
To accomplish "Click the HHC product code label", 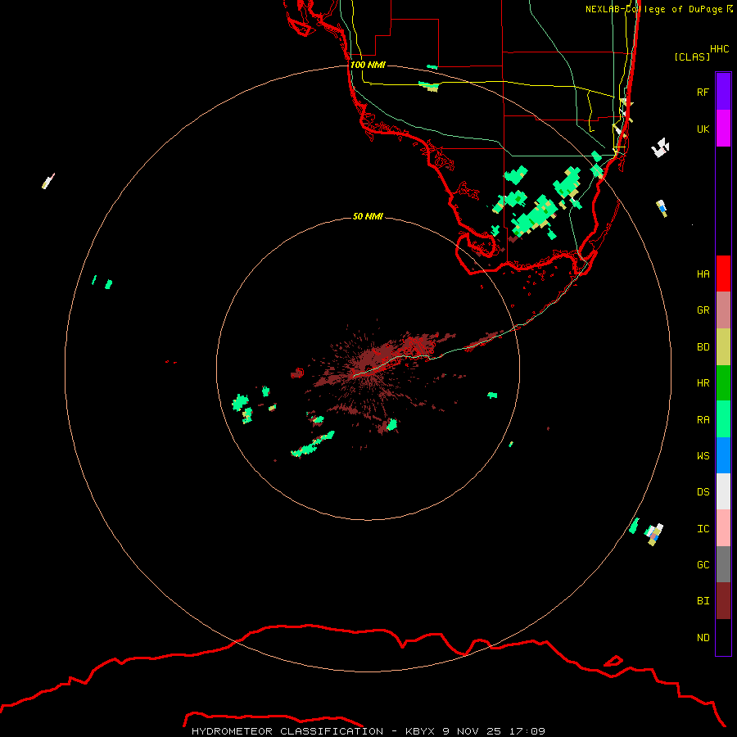I will click(719, 49).
